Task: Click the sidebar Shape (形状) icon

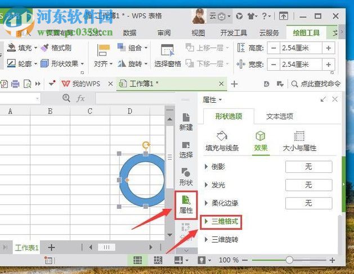Action: [186, 177]
